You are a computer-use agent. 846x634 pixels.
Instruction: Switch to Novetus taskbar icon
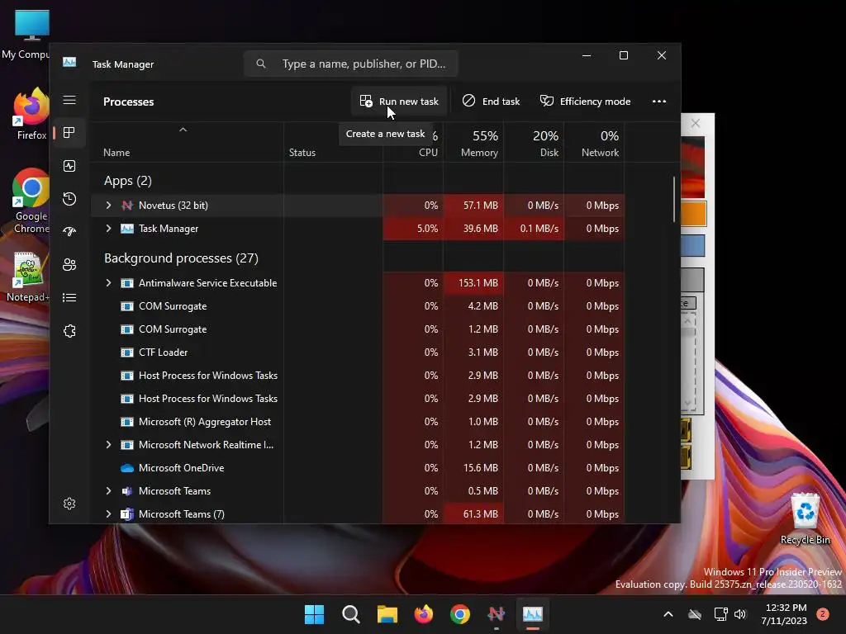[496, 614]
